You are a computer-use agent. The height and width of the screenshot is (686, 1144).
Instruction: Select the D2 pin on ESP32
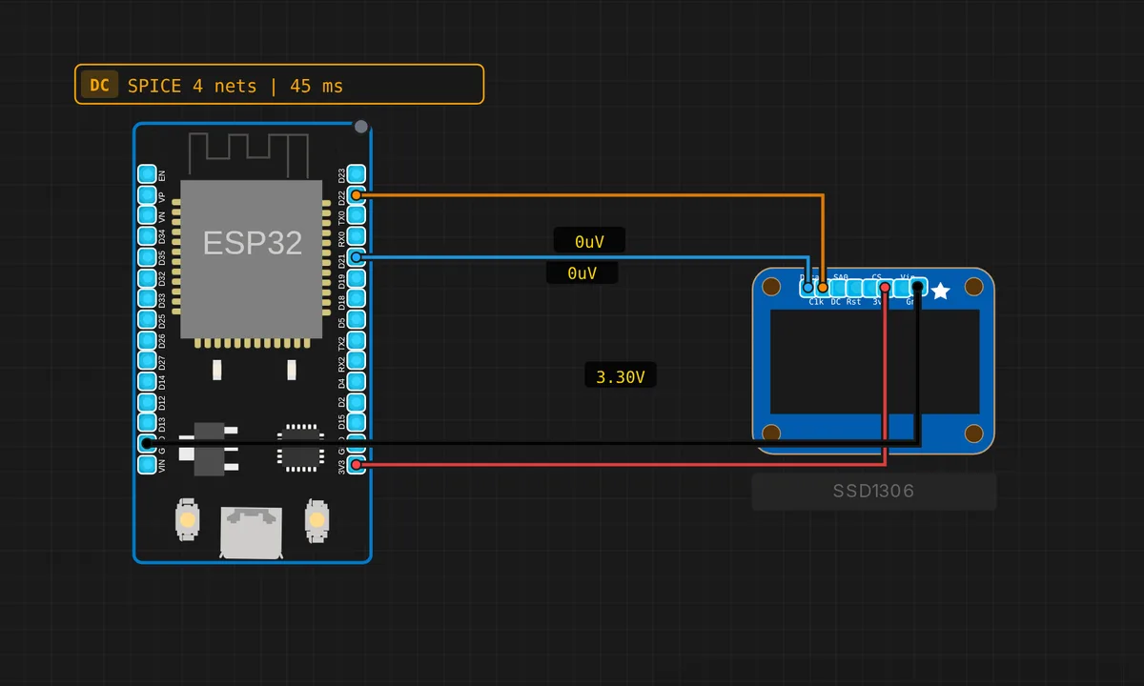click(x=356, y=402)
